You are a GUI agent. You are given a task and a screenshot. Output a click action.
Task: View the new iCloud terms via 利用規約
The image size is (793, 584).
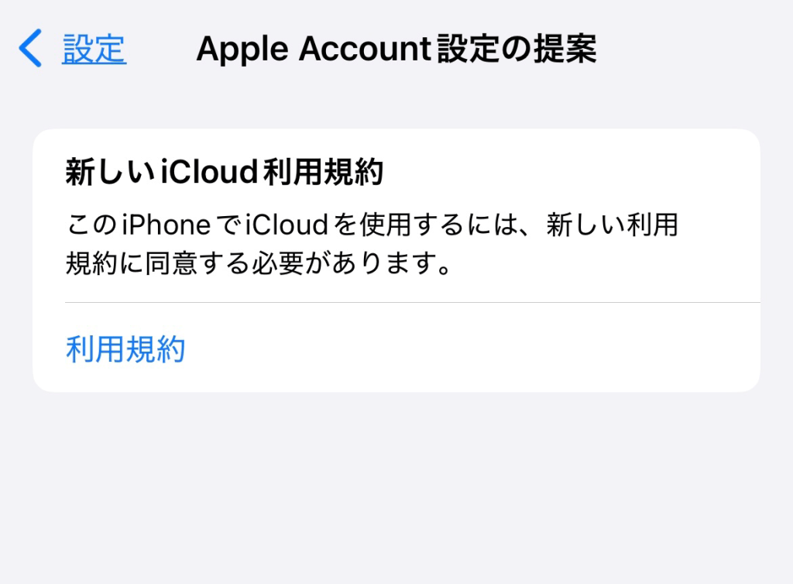click(125, 349)
